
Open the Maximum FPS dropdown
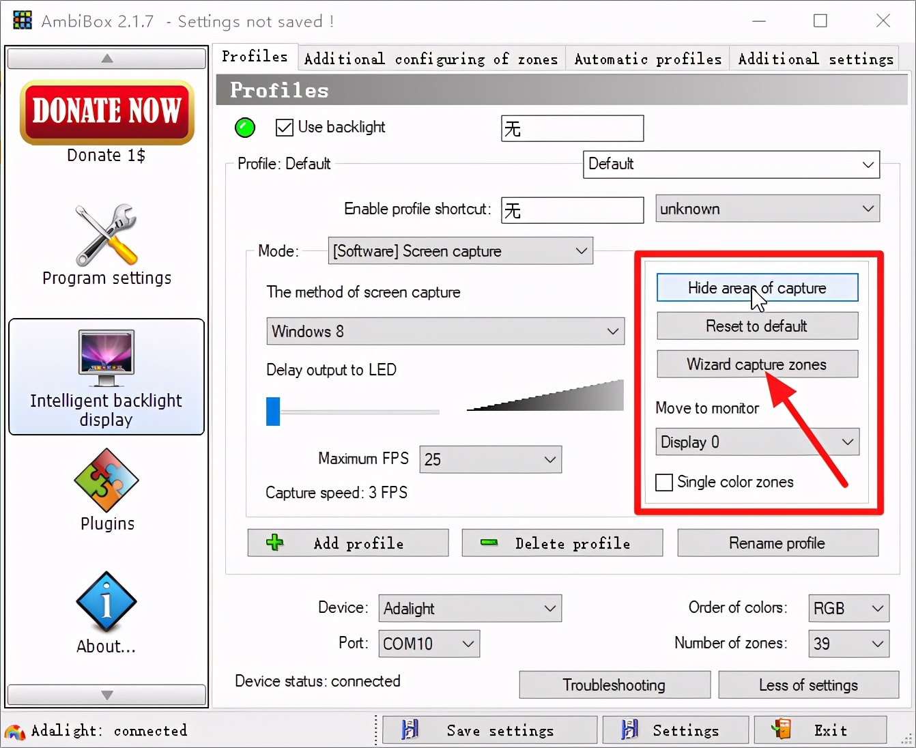coord(490,459)
